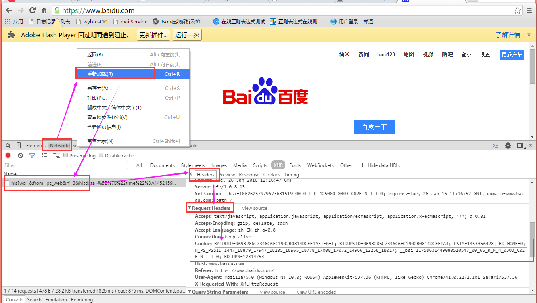Dismiss the Flash Player warning bar

click(529, 35)
